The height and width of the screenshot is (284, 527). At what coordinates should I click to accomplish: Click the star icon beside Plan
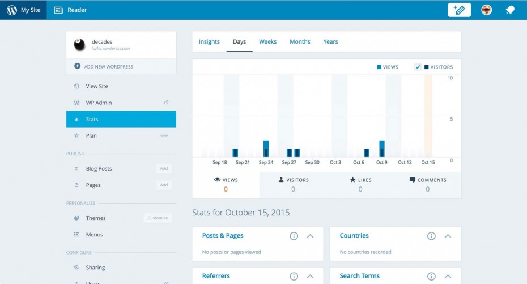click(76, 136)
